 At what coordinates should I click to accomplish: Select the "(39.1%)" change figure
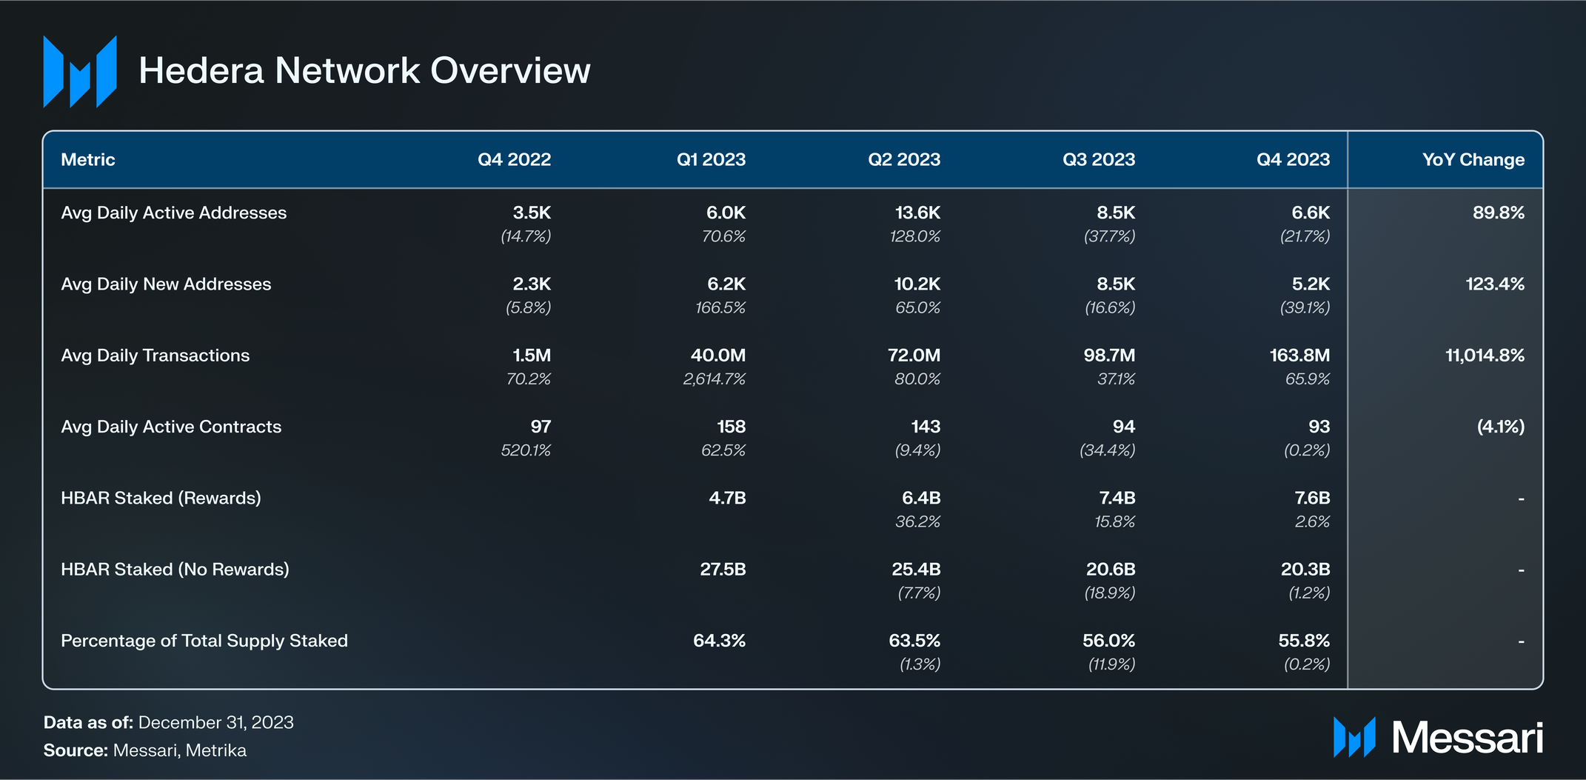pos(1305,307)
